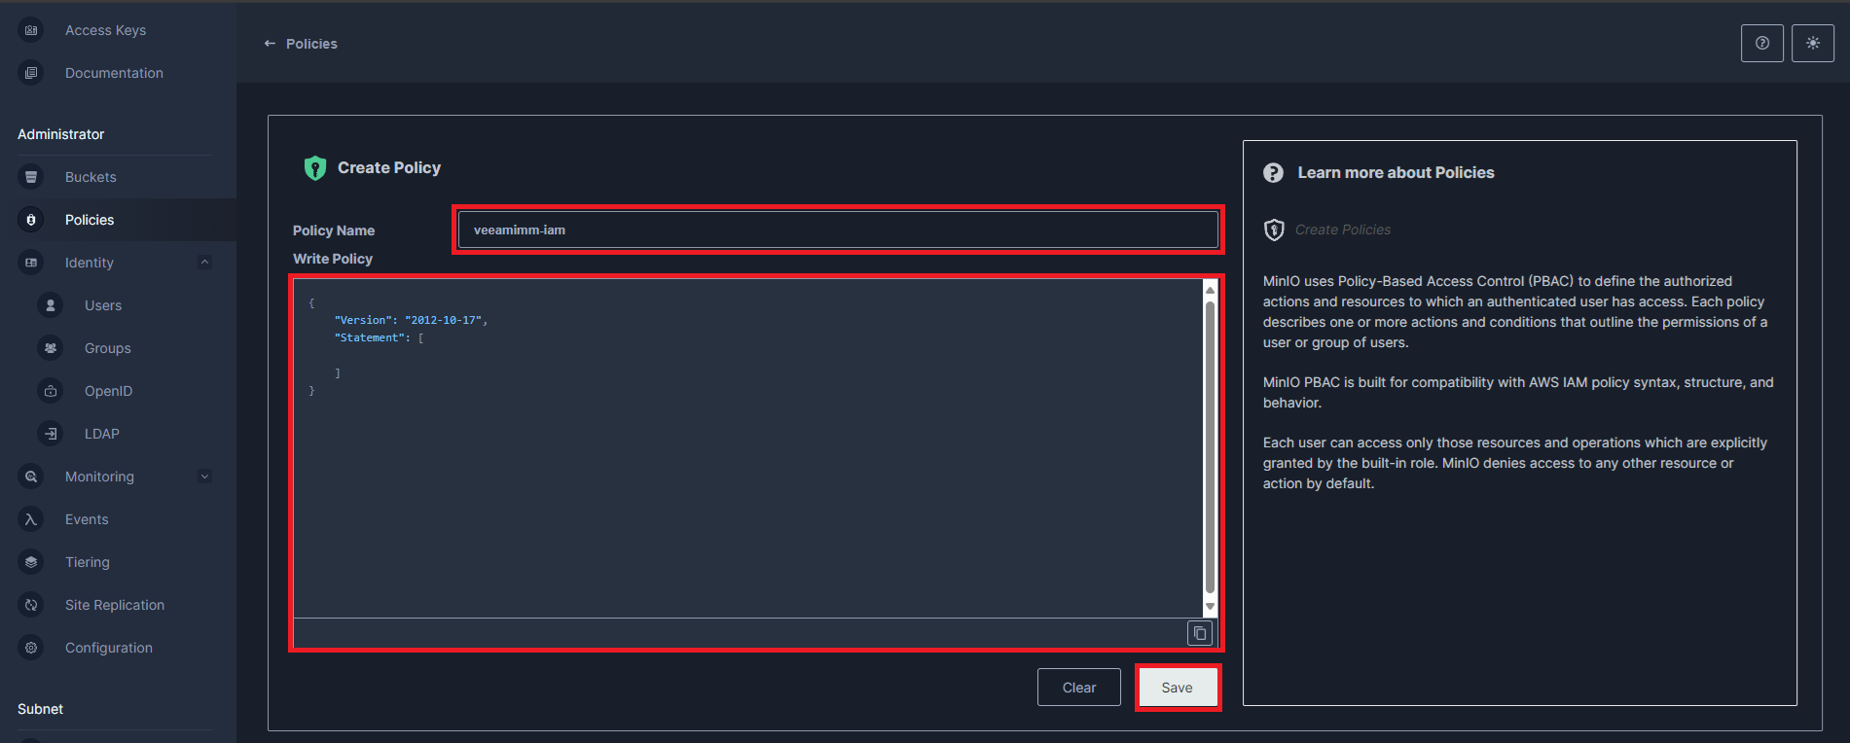Click the Create Policies shield icon
The height and width of the screenshot is (743, 1850).
tap(1274, 230)
